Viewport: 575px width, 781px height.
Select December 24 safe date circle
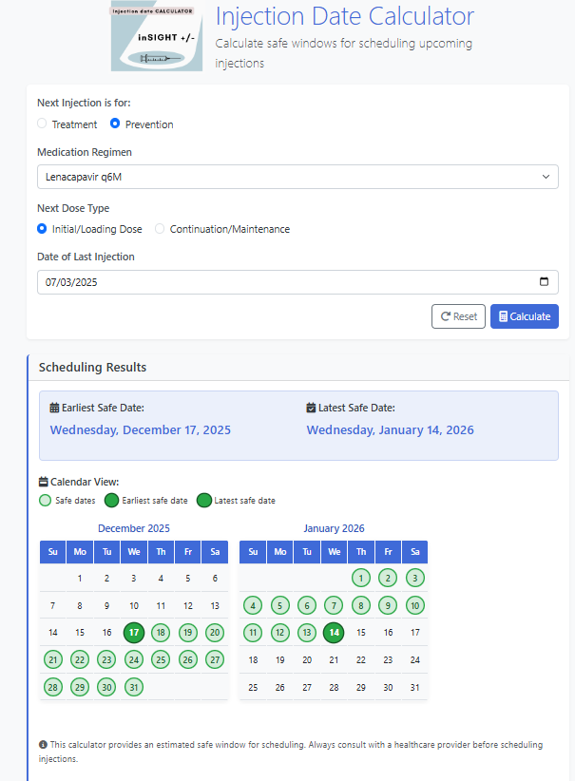[x=134, y=659]
